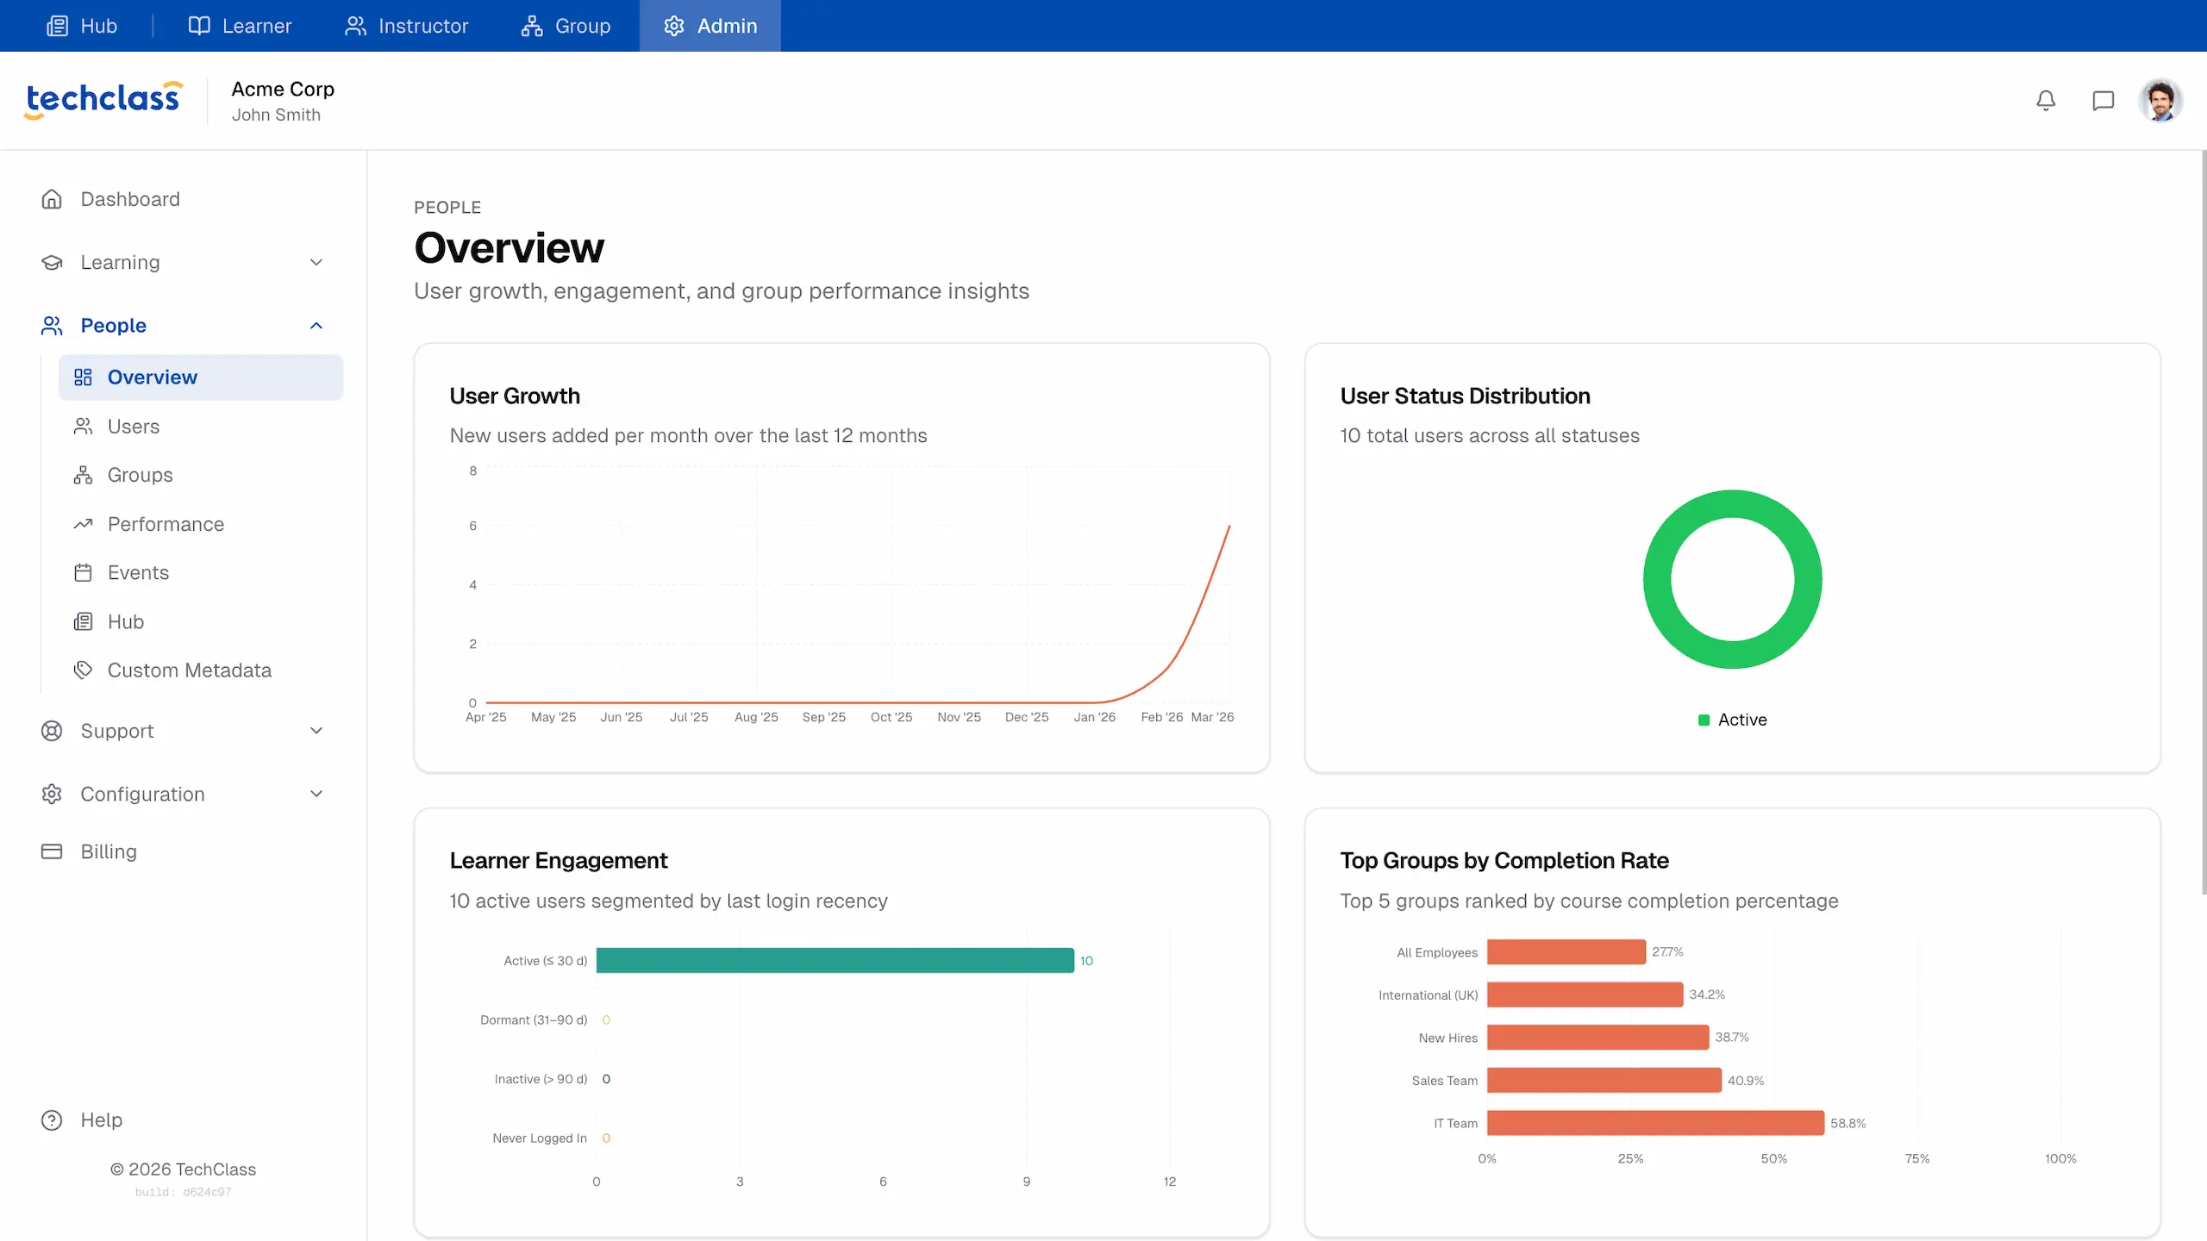Image resolution: width=2207 pixels, height=1241 pixels.
Task: Open the messages chat icon
Action: [x=2103, y=101]
